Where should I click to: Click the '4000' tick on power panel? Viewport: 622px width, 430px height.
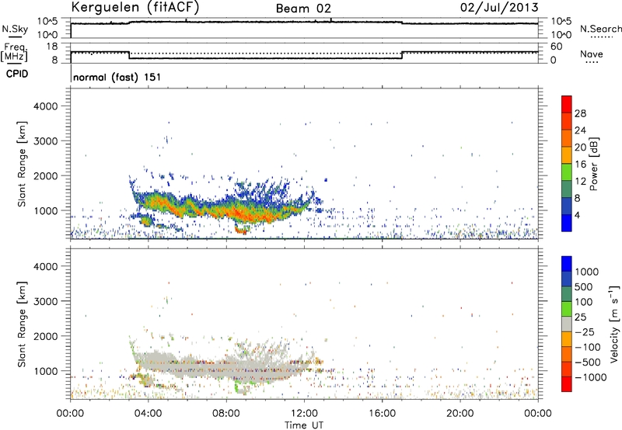click(45, 106)
